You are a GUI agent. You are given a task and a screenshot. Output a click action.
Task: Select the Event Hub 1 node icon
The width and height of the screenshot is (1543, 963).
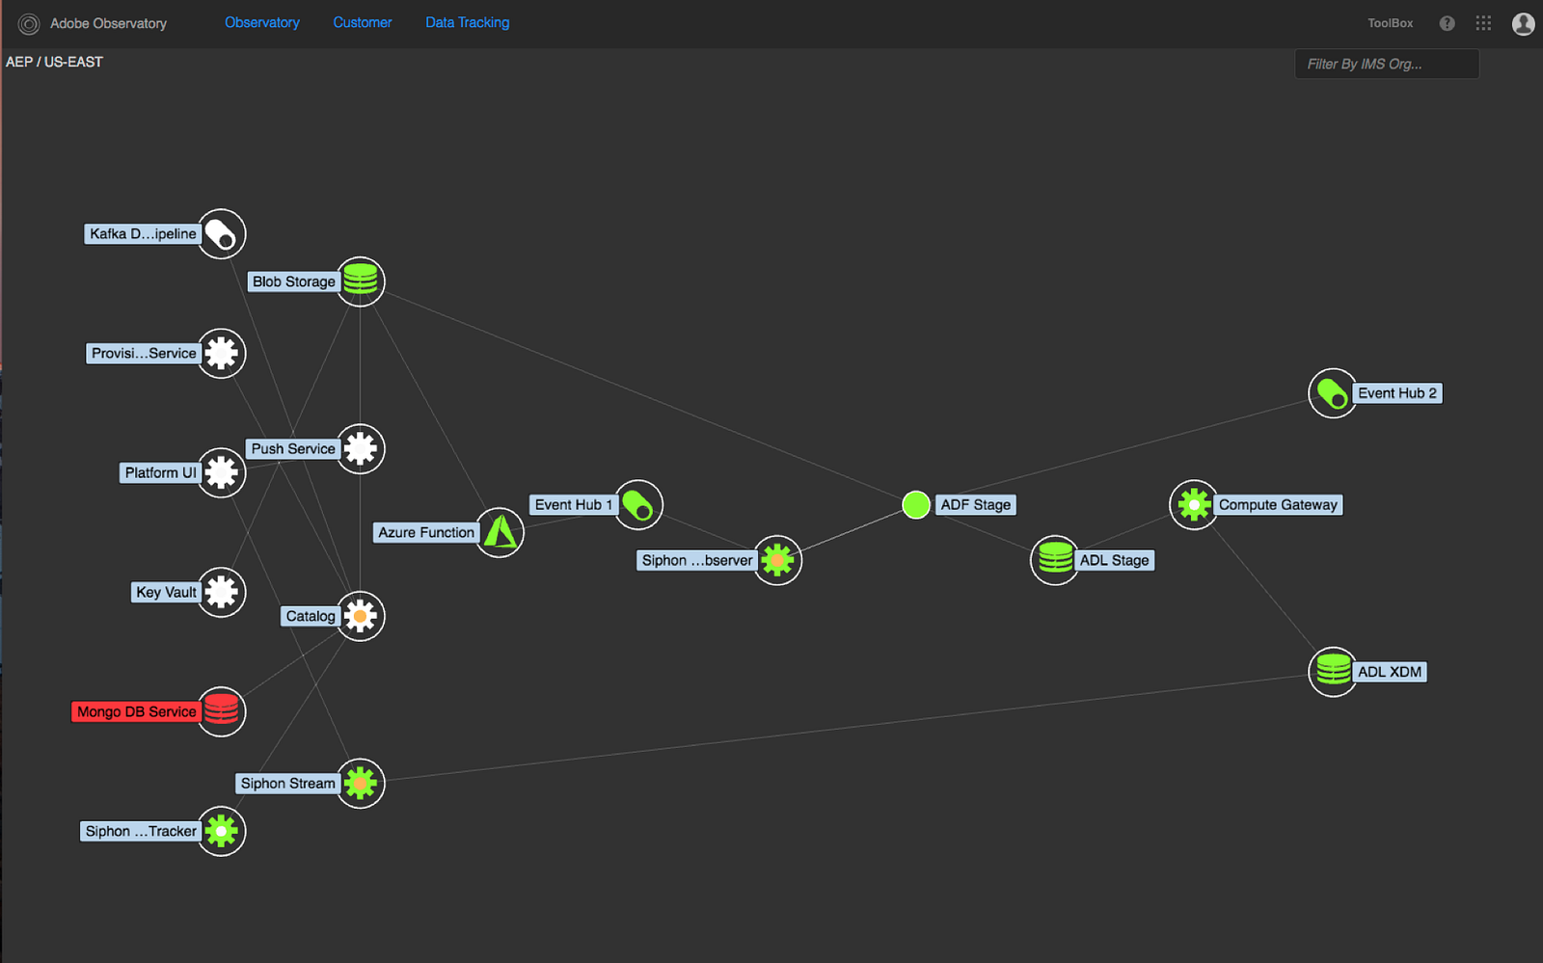[x=638, y=504]
